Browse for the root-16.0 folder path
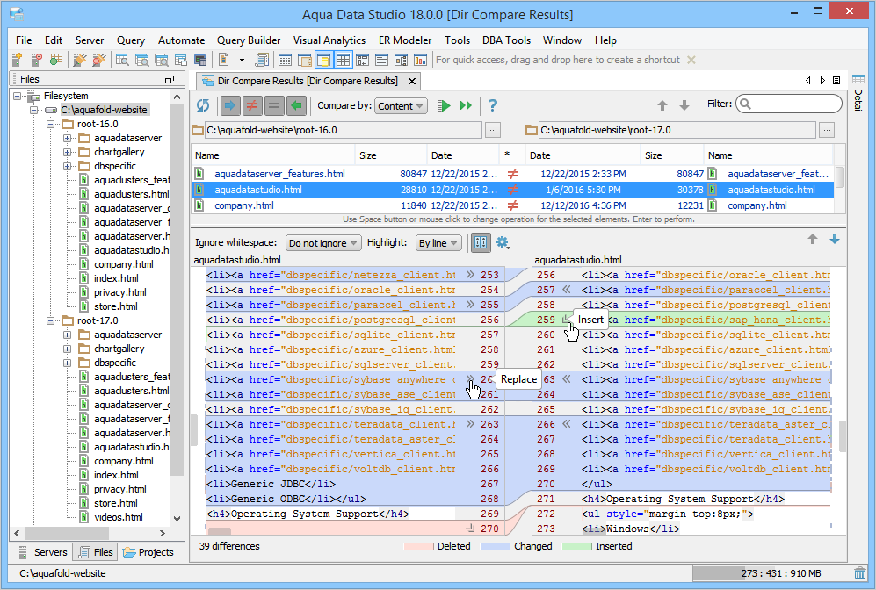The width and height of the screenshot is (876, 590). coord(493,130)
